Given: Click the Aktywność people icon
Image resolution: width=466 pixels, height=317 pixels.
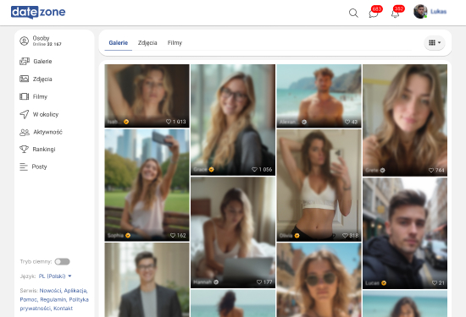Looking at the screenshot, I should click(x=25, y=132).
